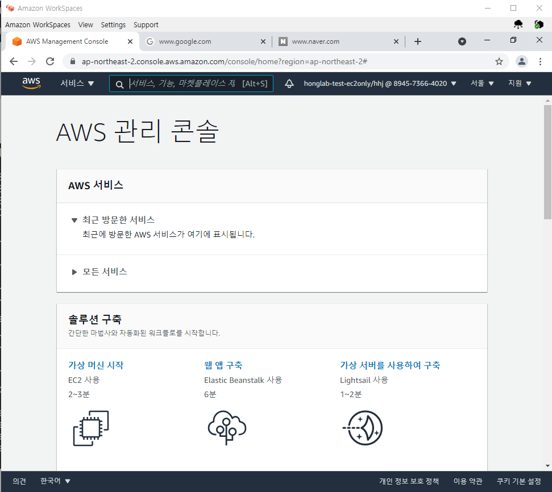Open the 서울 region dropdown
The height and width of the screenshot is (492, 552).
click(x=482, y=84)
